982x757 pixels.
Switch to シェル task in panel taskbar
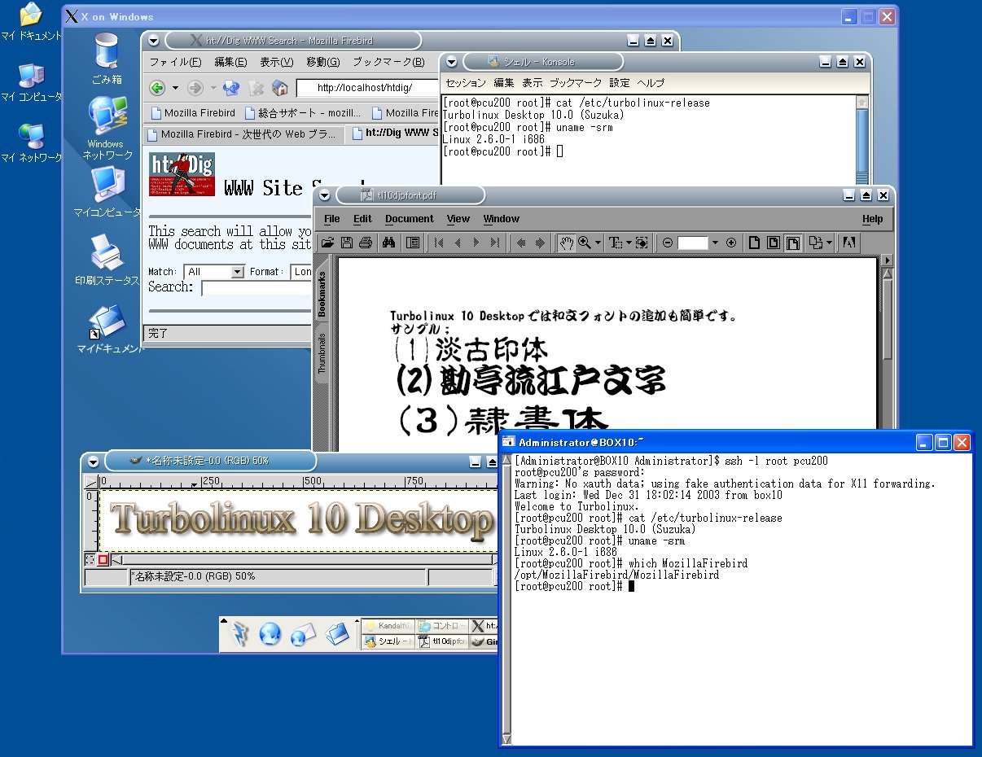[388, 641]
